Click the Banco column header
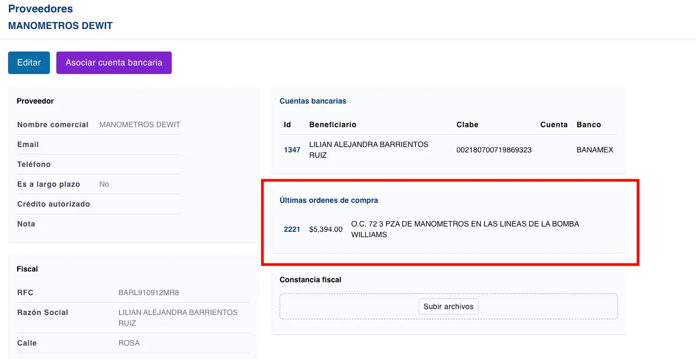Viewport: 696px width, 359px height. (589, 124)
